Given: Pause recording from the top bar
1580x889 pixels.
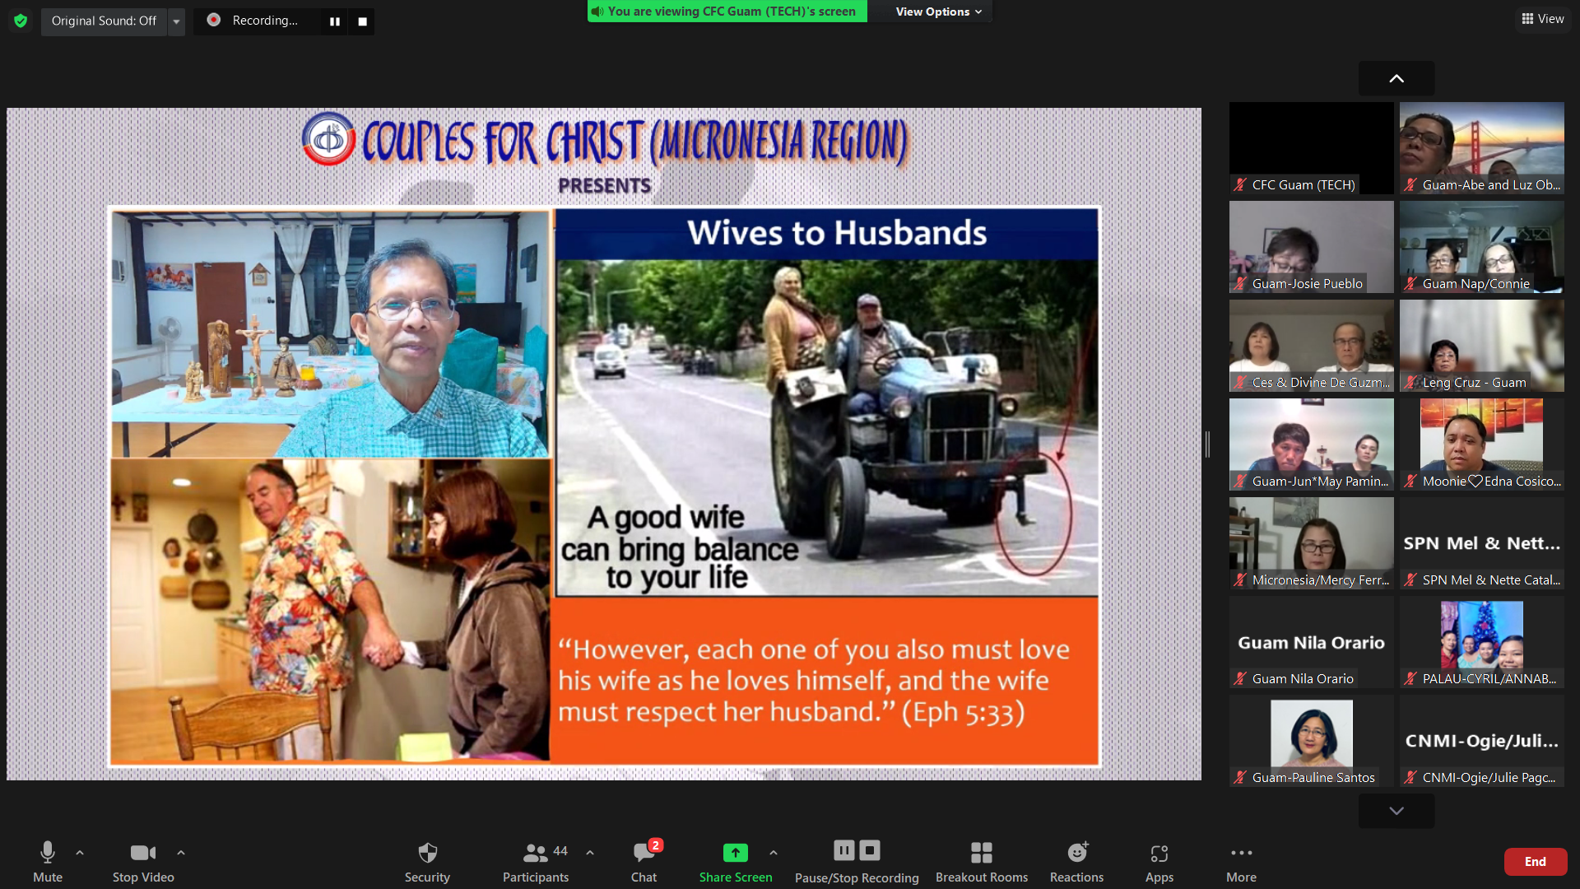Looking at the screenshot, I should (x=335, y=21).
